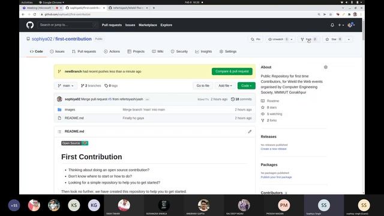
Task: Click Publish your first package link
Action: pos(276,177)
